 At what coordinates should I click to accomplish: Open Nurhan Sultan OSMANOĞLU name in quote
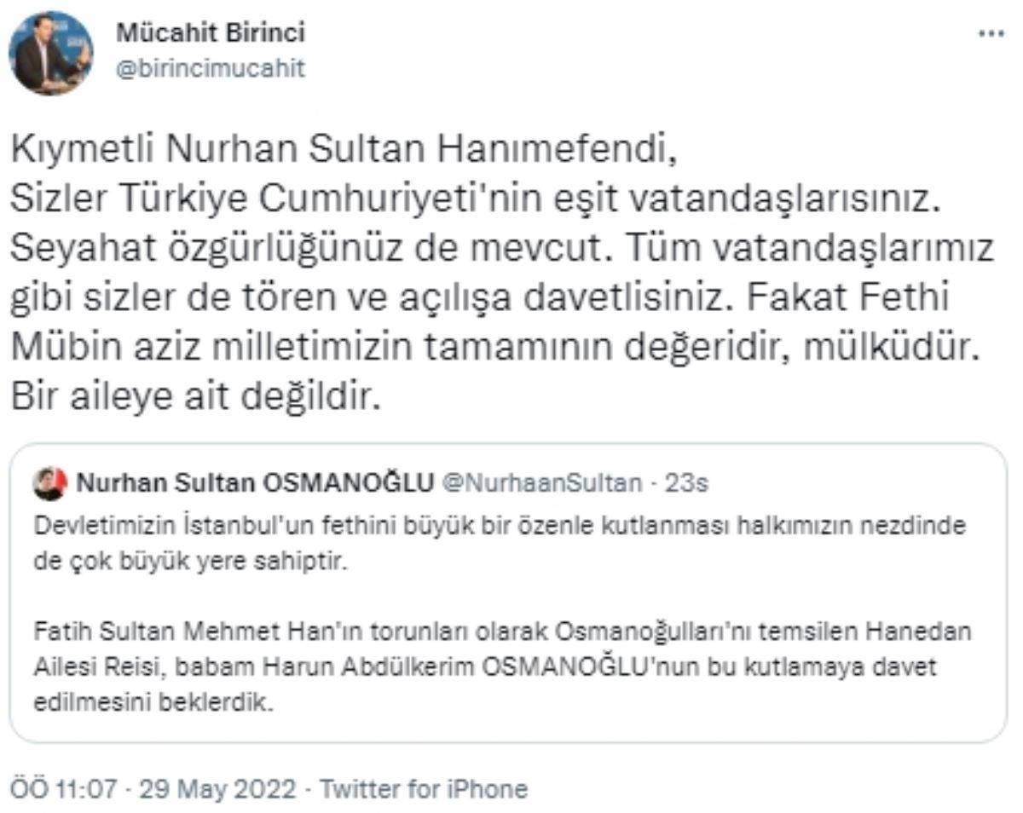tap(254, 483)
